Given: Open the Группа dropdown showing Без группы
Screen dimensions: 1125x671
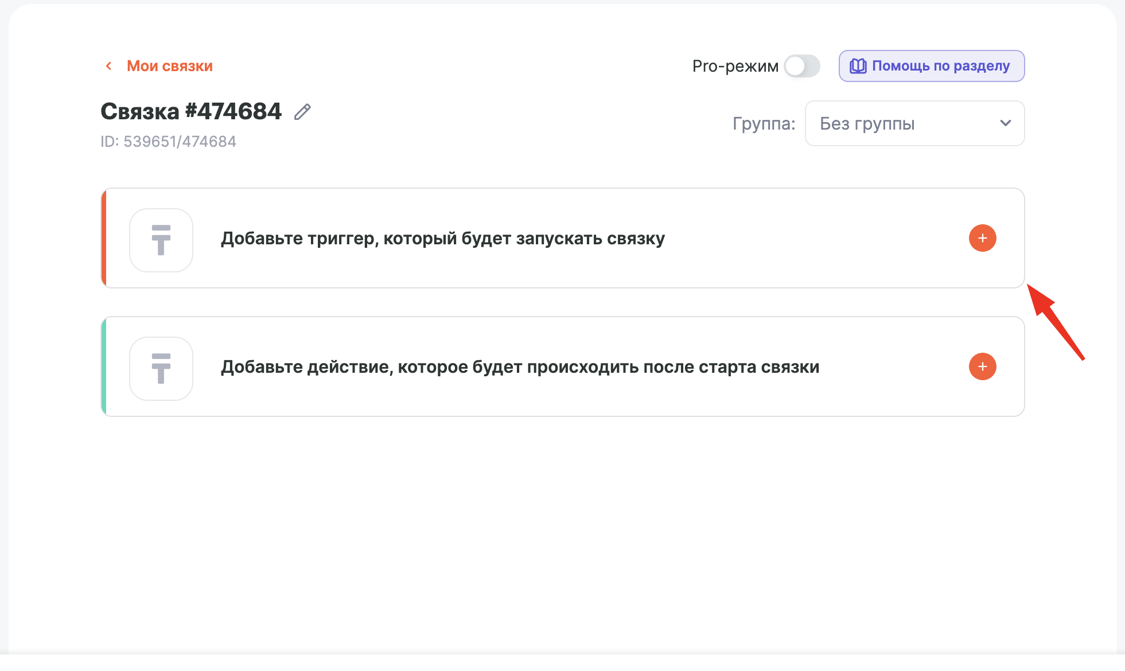Looking at the screenshot, I should point(914,123).
